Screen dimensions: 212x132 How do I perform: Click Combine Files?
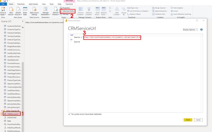point(159,14)
